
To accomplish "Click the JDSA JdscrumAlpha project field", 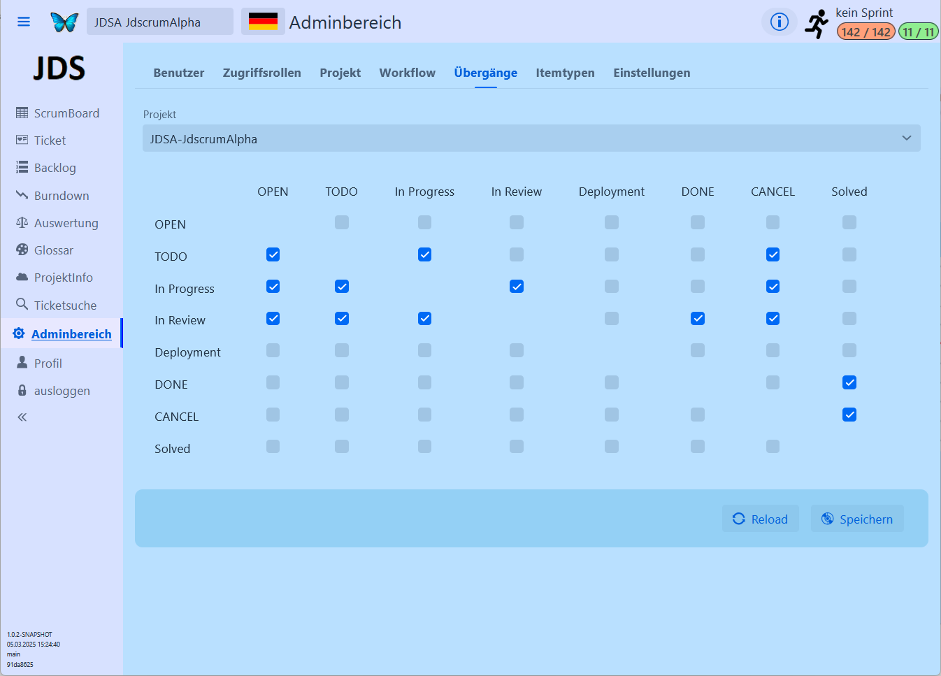I will pyautogui.click(x=160, y=22).
